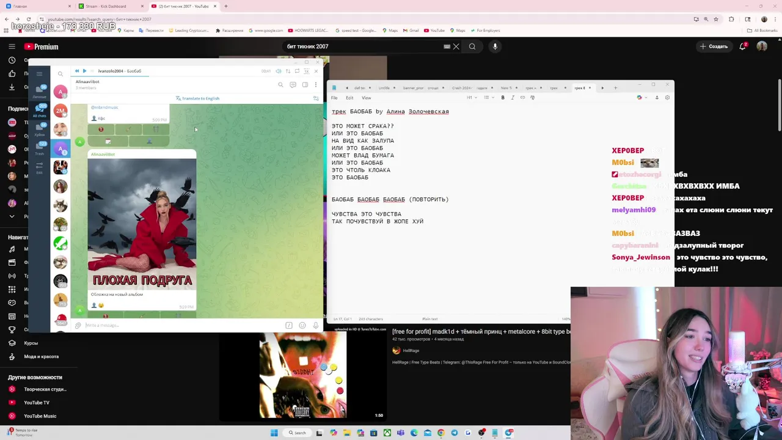Play the ivanzolo2004 audio track in Telegram
Screen dimensions: 782x440
(x=84, y=71)
